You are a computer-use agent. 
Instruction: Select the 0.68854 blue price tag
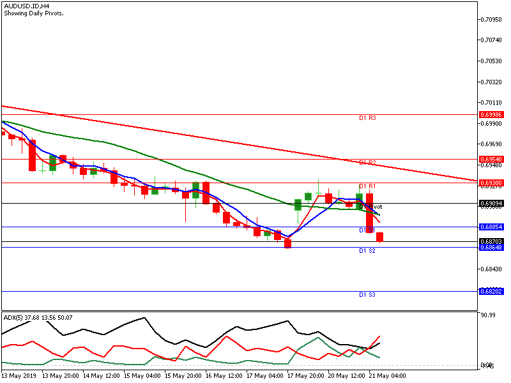[x=491, y=227]
